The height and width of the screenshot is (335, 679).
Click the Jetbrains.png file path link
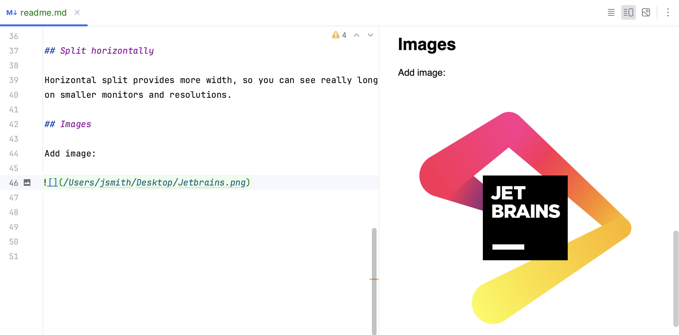coord(155,183)
